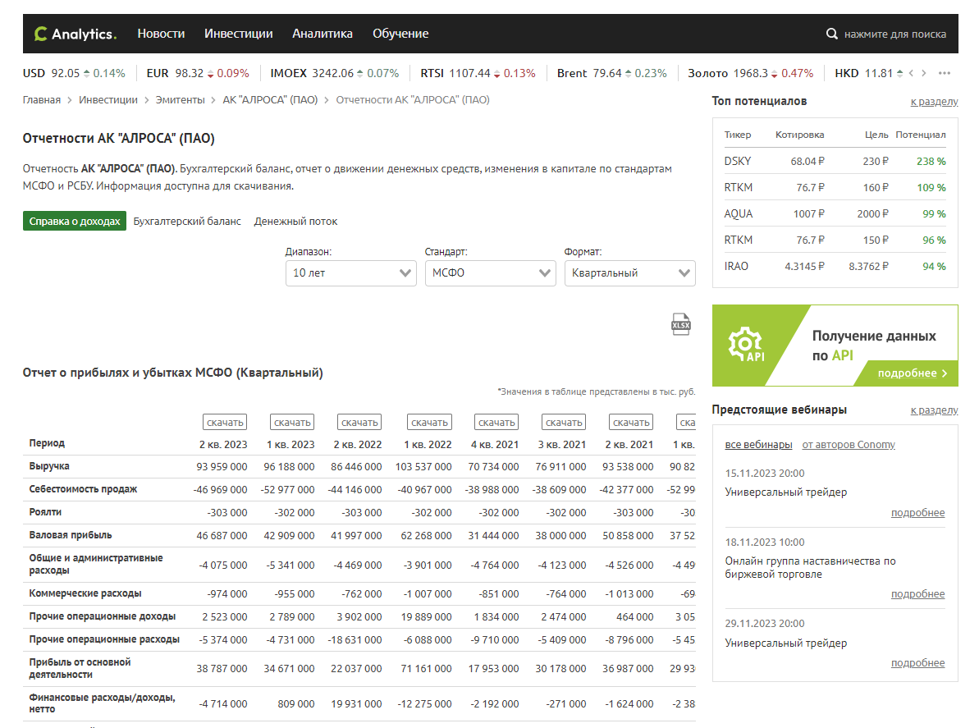Open Новости menu
Image resolution: width=979 pixels, height=728 pixels.
tap(161, 34)
